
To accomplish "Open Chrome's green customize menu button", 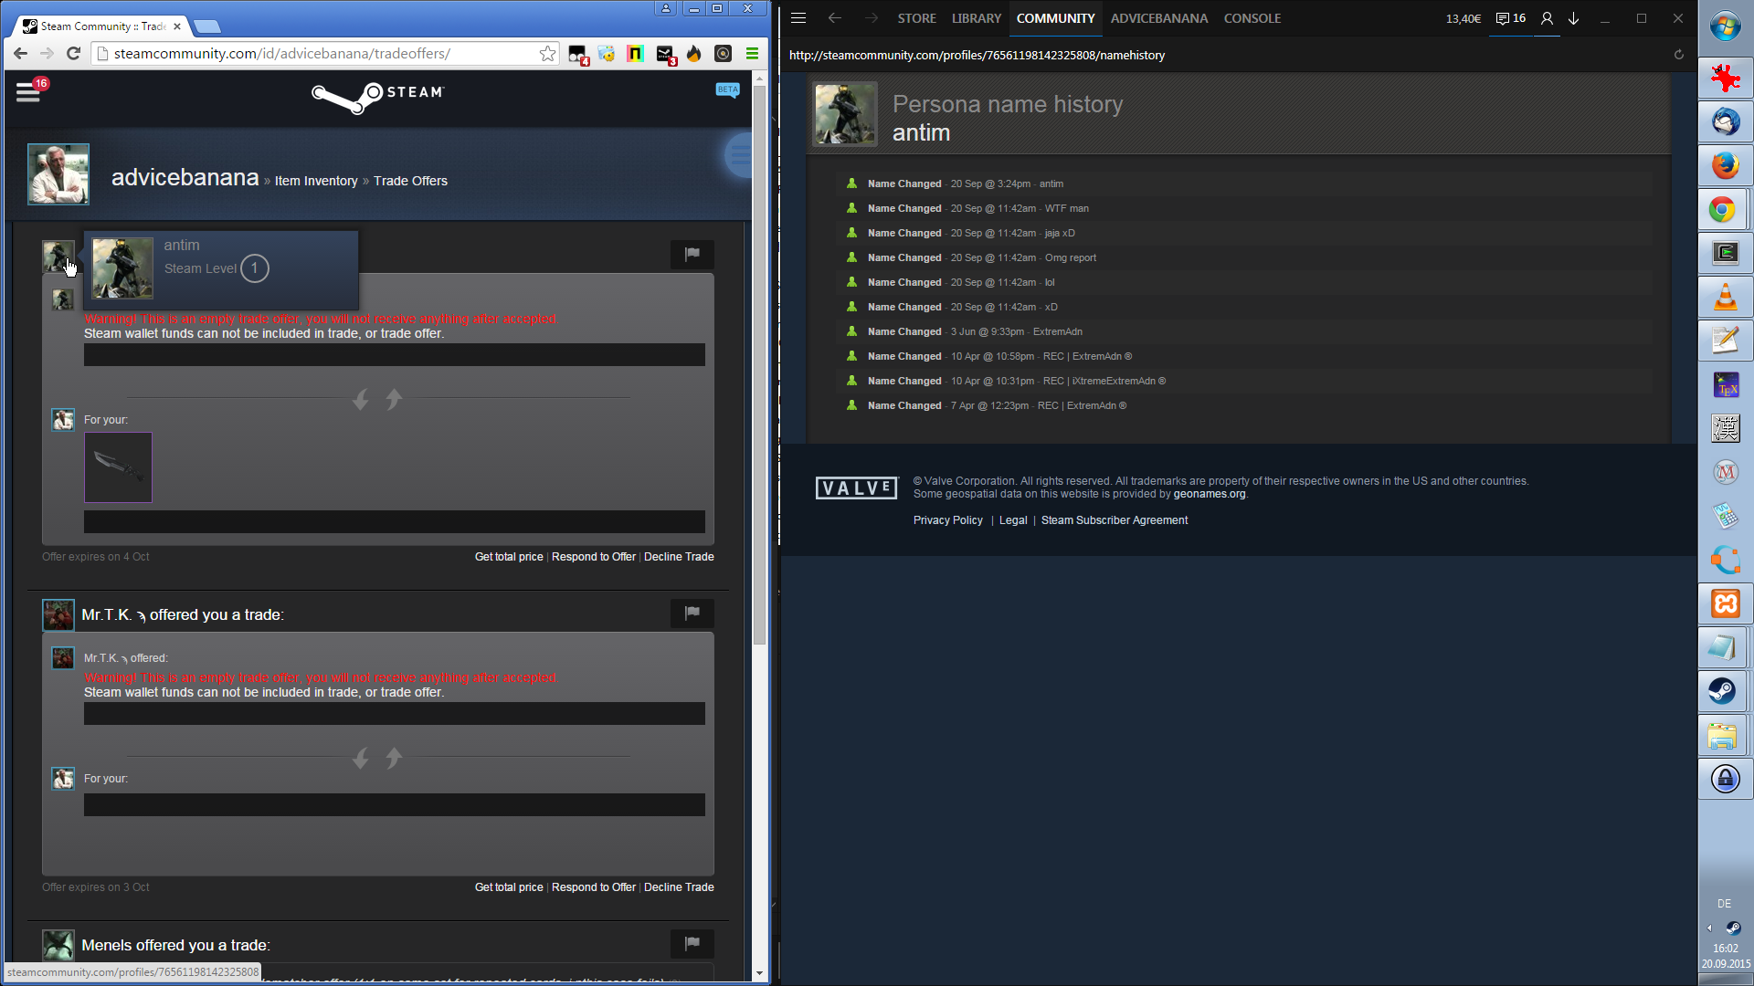I will click(x=752, y=54).
